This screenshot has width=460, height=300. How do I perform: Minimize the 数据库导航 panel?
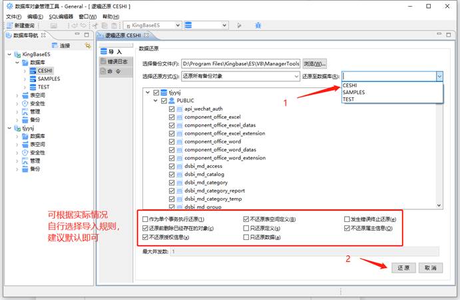(x=77, y=35)
